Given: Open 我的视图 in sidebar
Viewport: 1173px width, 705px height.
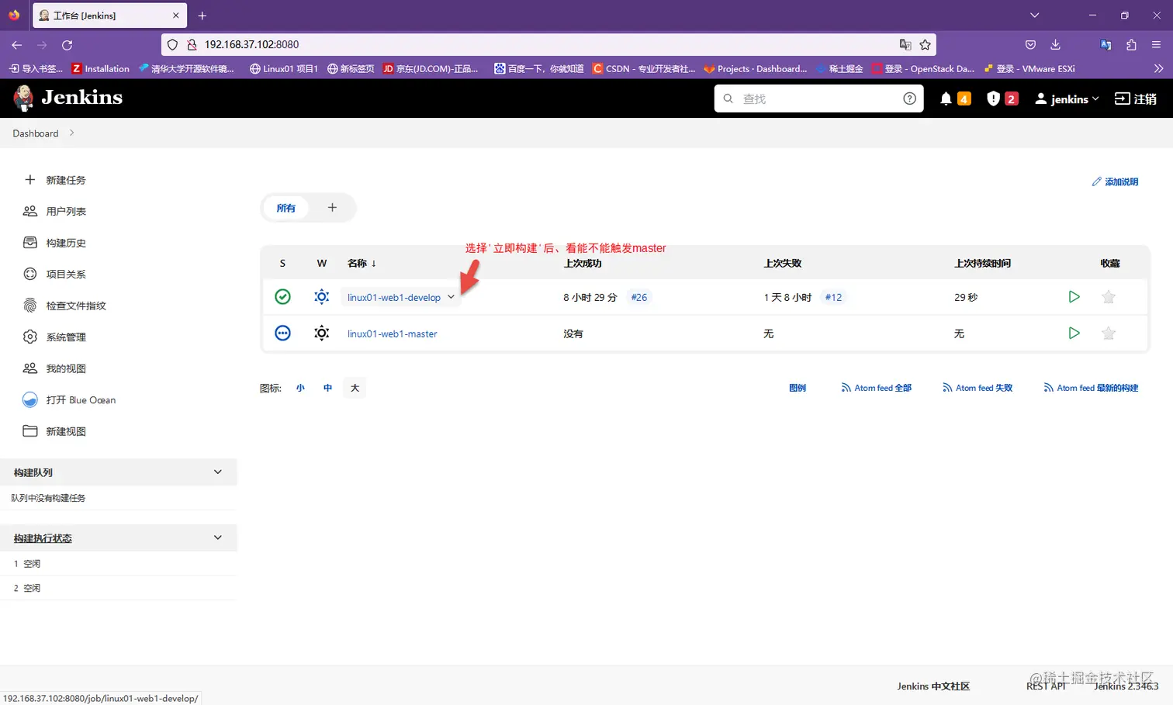Looking at the screenshot, I should (65, 368).
